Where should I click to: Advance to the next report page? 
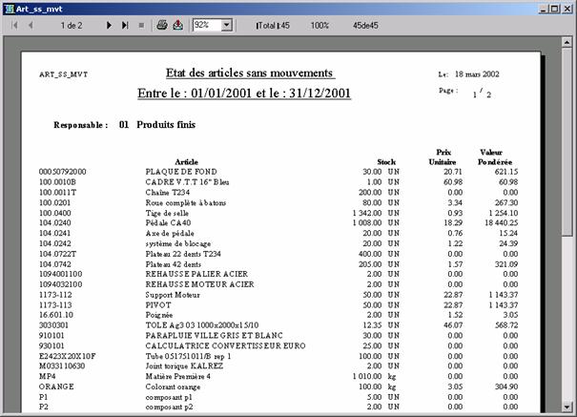pyautogui.click(x=110, y=25)
